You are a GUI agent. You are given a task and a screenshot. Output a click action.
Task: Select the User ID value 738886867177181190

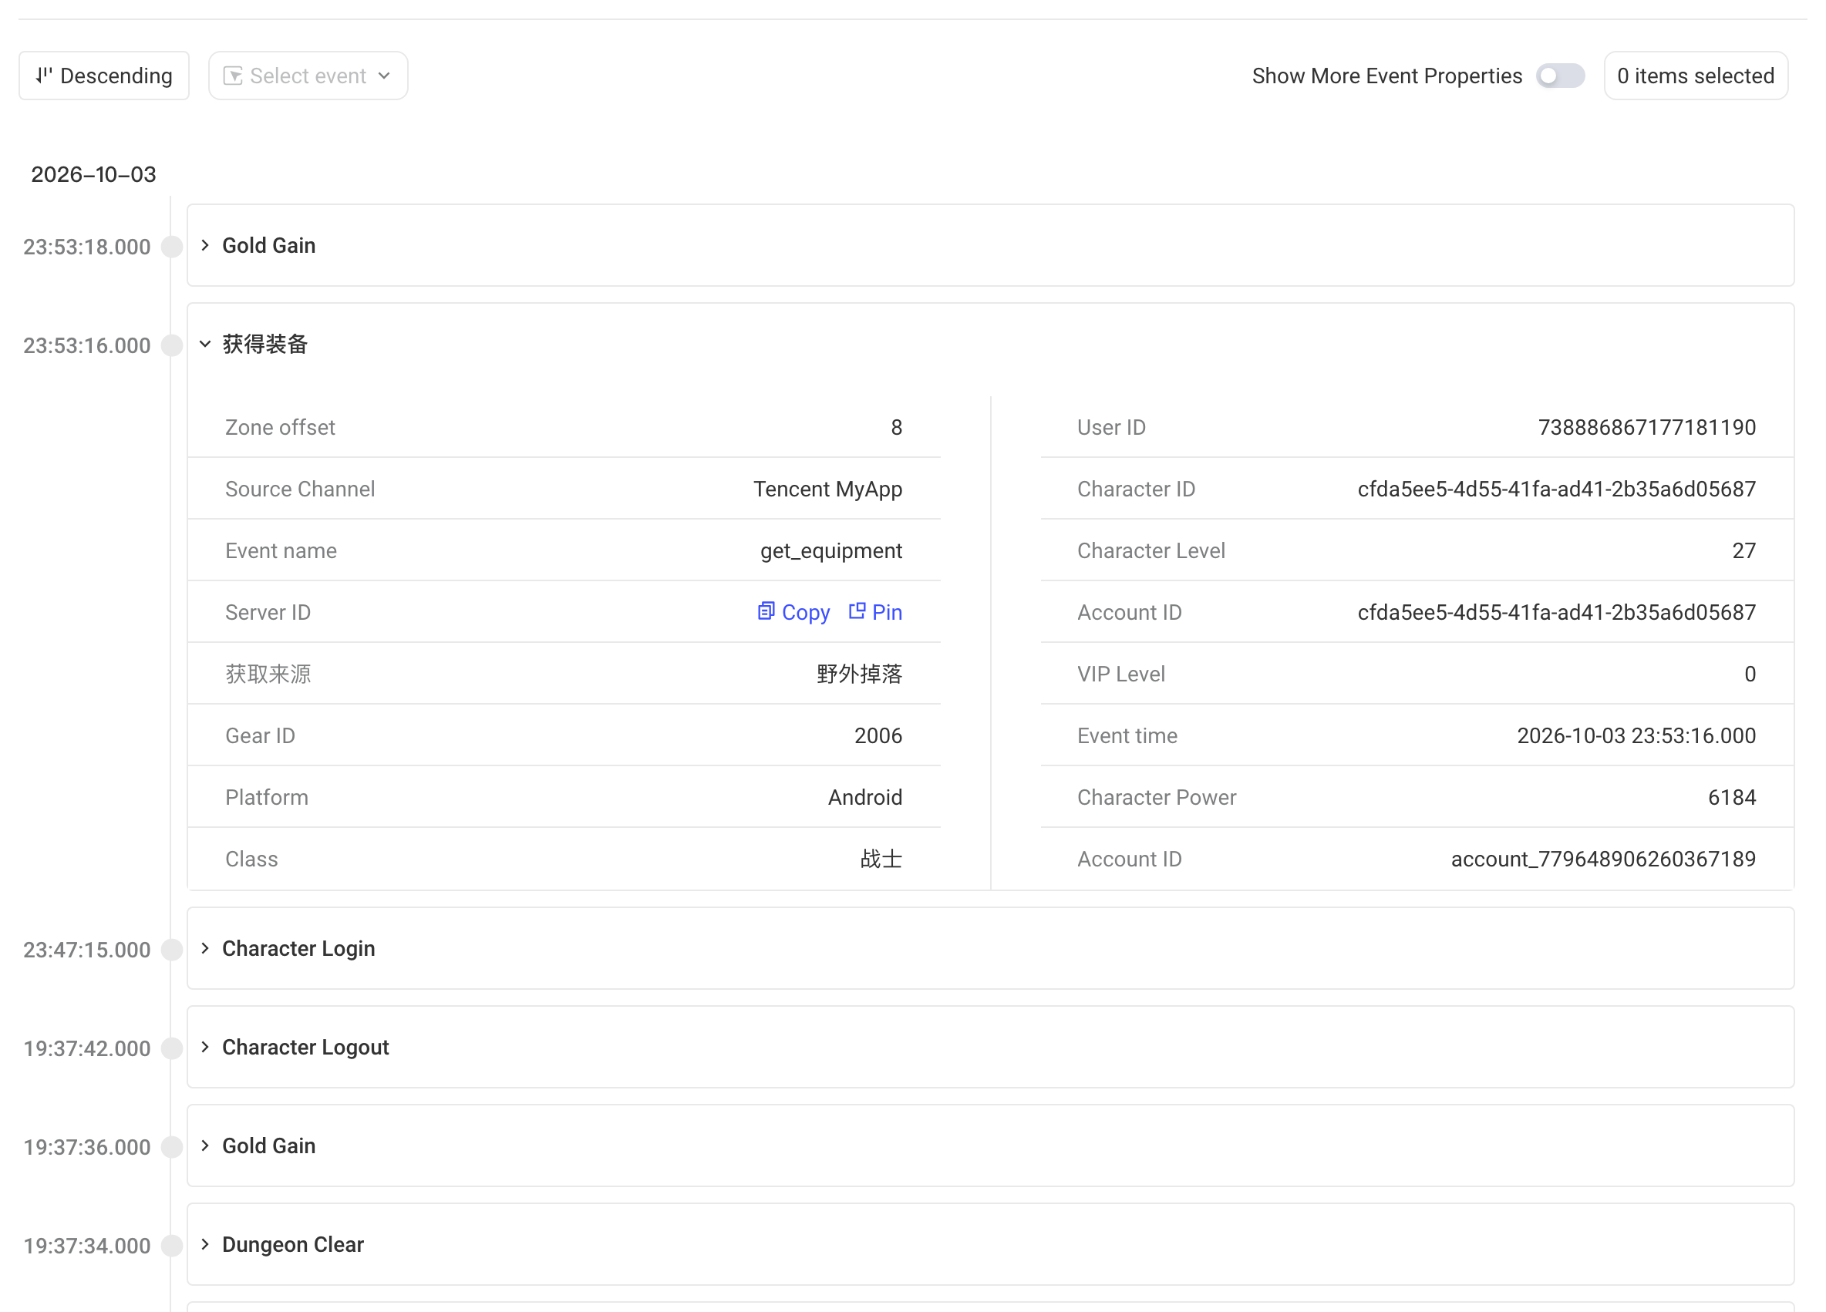(x=1646, y=427)
